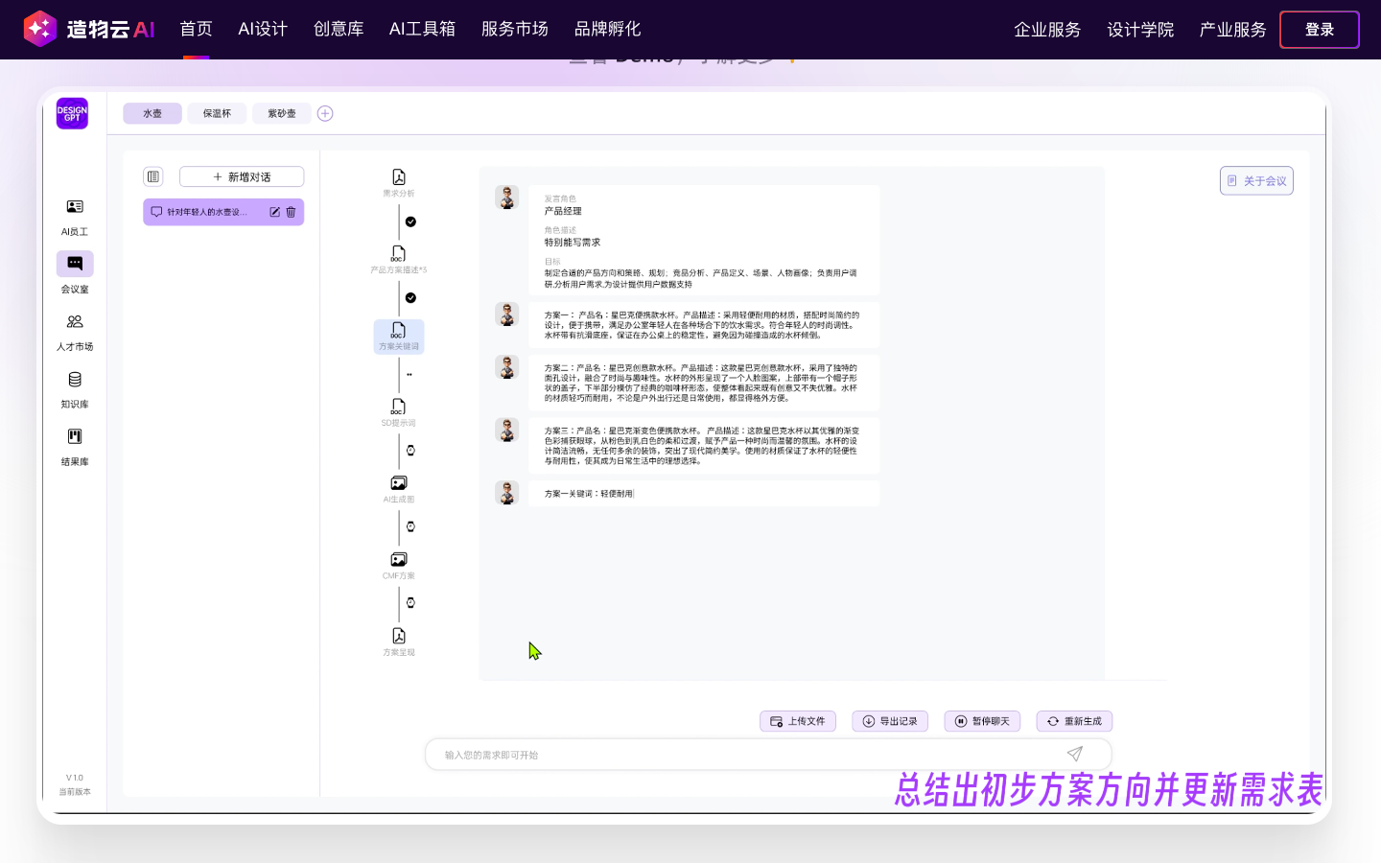This screenshot has height=863, width=1381.
Task: Click the edit icon on the conversation item
Action: [274, 212]
